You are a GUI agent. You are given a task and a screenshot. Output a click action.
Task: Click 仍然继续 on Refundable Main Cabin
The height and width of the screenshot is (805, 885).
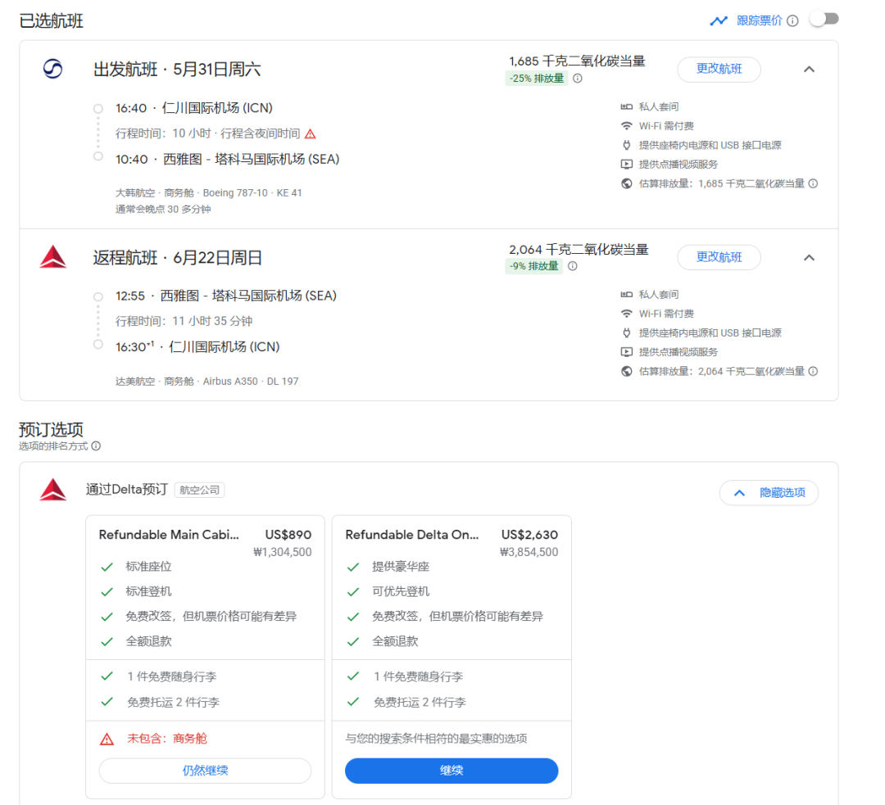click(x=205, y=771)
